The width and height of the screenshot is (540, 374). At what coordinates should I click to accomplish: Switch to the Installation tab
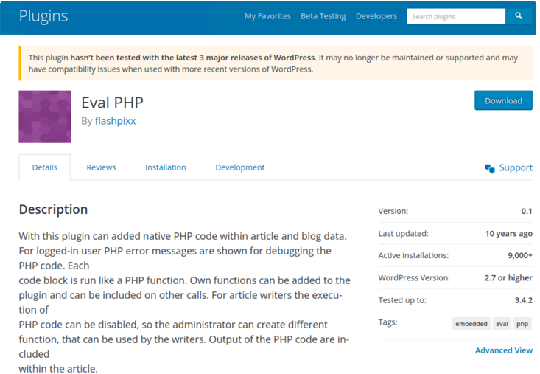click(165, 167)
